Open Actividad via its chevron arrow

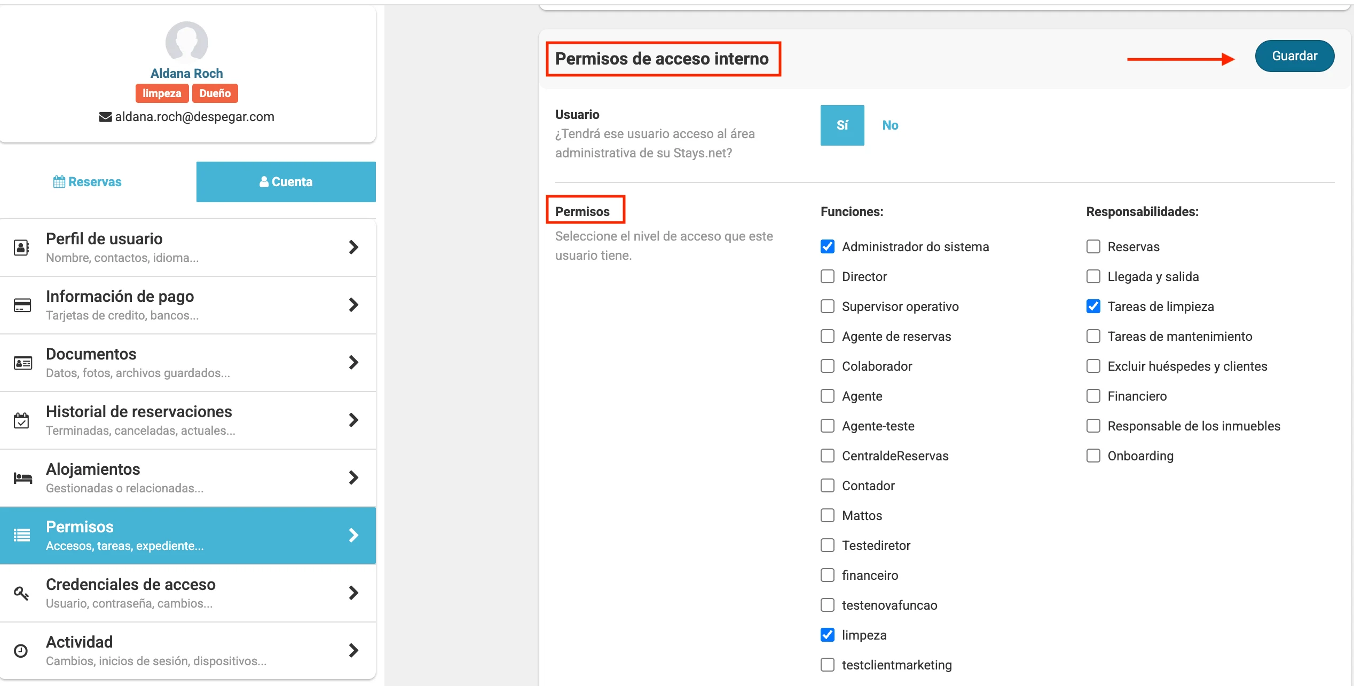pyautogui.click(x=353, y=651)
